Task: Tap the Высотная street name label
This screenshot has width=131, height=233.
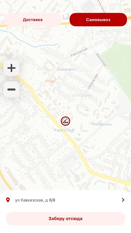Action: point(101,59)
